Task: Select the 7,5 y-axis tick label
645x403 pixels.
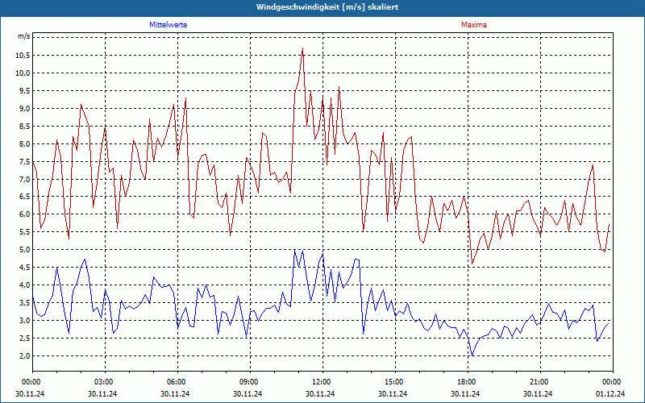Action: click(x=24, y=162)
